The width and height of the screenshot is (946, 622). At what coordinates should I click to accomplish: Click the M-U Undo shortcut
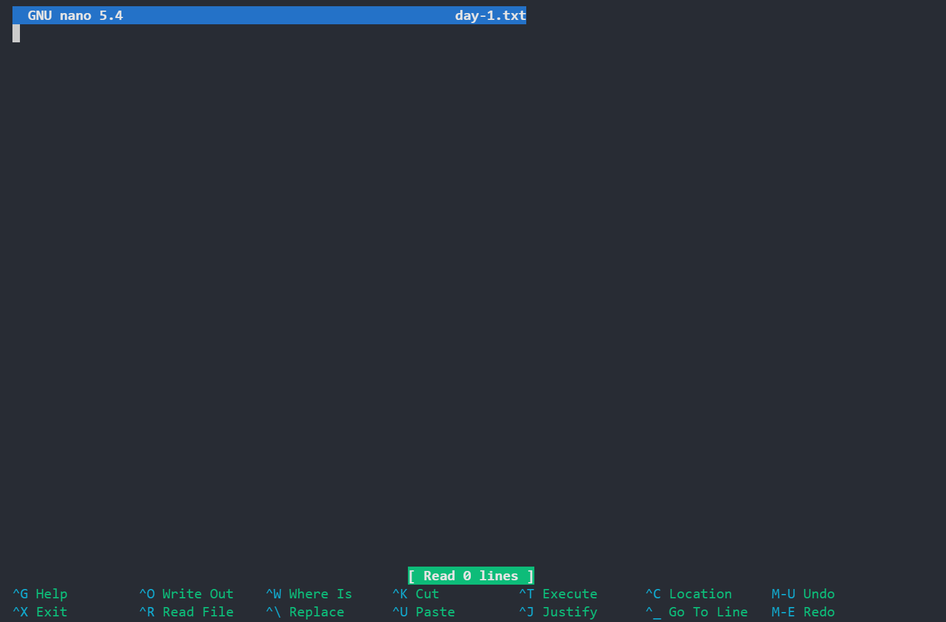coord(803,594)
